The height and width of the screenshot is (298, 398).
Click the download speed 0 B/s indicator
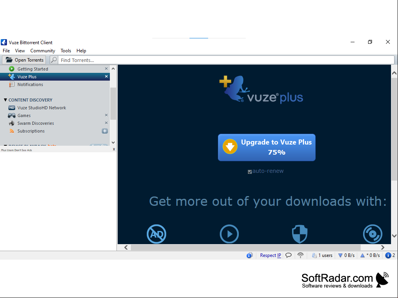coord(346,255)
